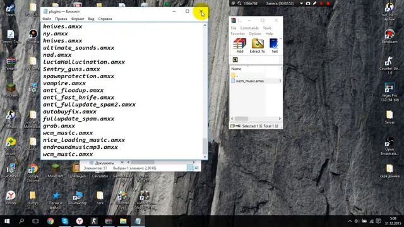This screenshot has width=404, height=227.
Task: Select the Bandicam desktop shortcut
Action: (x=389, y=37)
